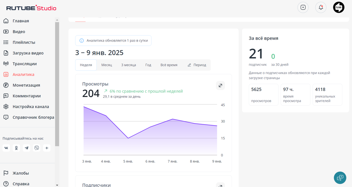The height and width of the screenshot is (187, 352).
Task: Click the Настройка канала gear icon
Action: [x=6, y=106]
